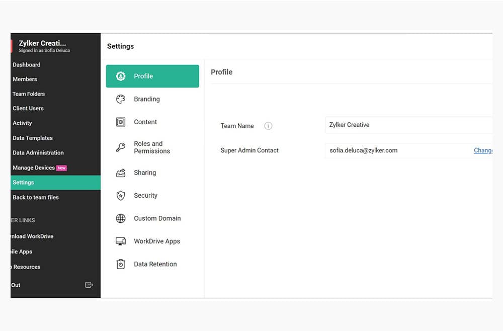Click the Zylker Creative team name header

(42, 43)
